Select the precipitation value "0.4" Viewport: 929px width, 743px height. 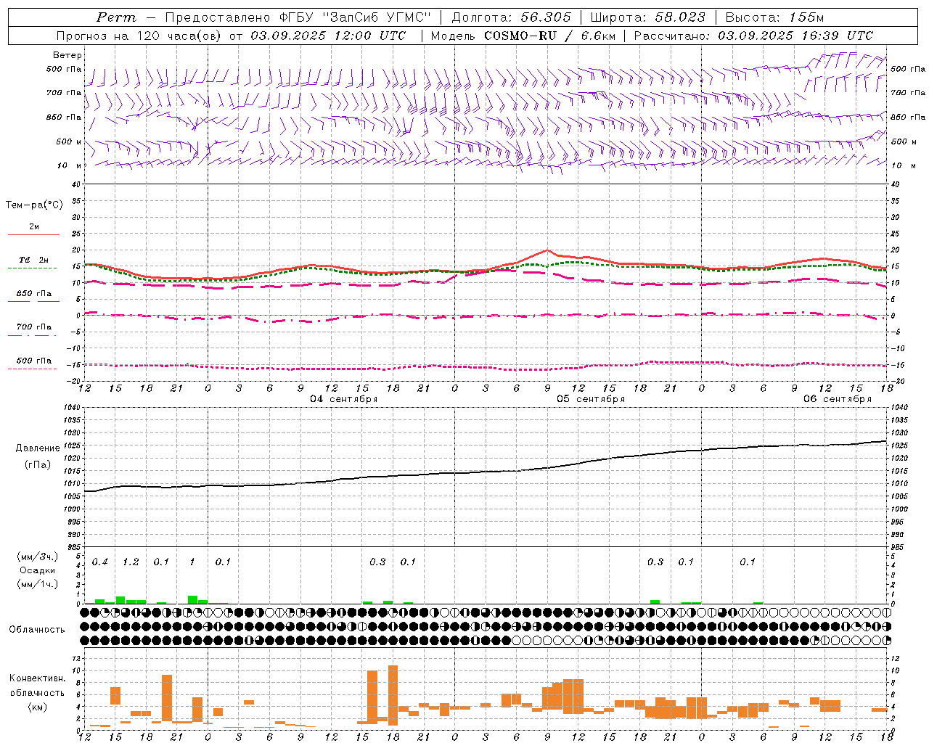[x=100, y=562]
